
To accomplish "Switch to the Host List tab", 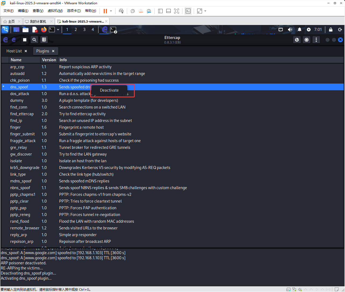I will point(14,51).
